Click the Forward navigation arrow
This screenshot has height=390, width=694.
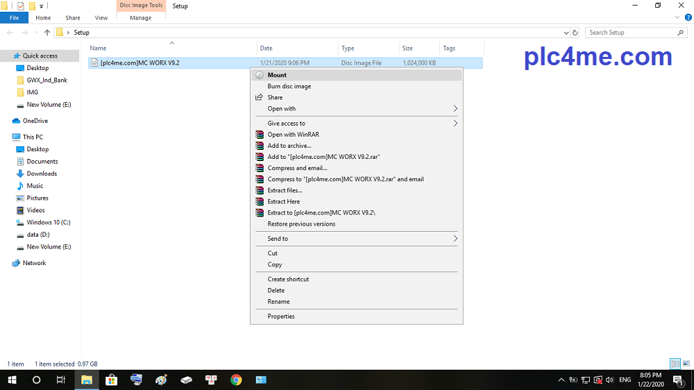click(24, 33)
